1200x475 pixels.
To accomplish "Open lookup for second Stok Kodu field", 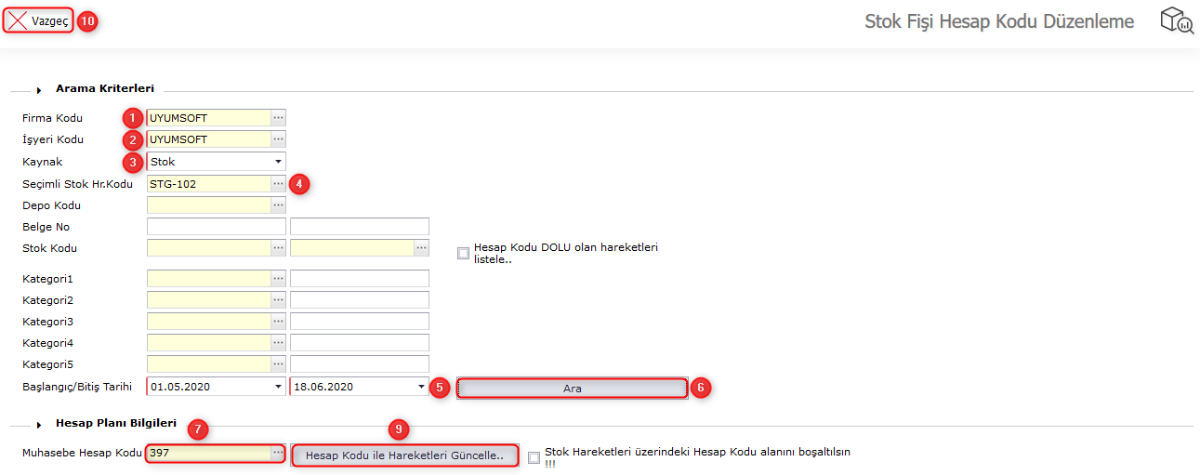I will point(421,248).
